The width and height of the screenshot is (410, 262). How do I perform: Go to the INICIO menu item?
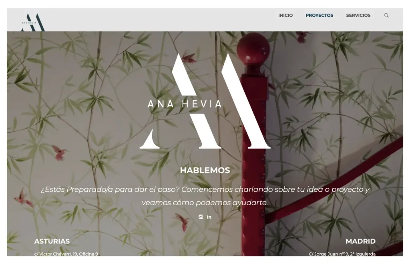click(285, 16)
